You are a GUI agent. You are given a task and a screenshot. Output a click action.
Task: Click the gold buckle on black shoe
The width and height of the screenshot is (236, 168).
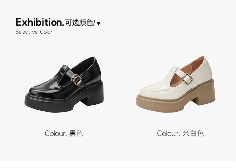[x=76, y=80]
